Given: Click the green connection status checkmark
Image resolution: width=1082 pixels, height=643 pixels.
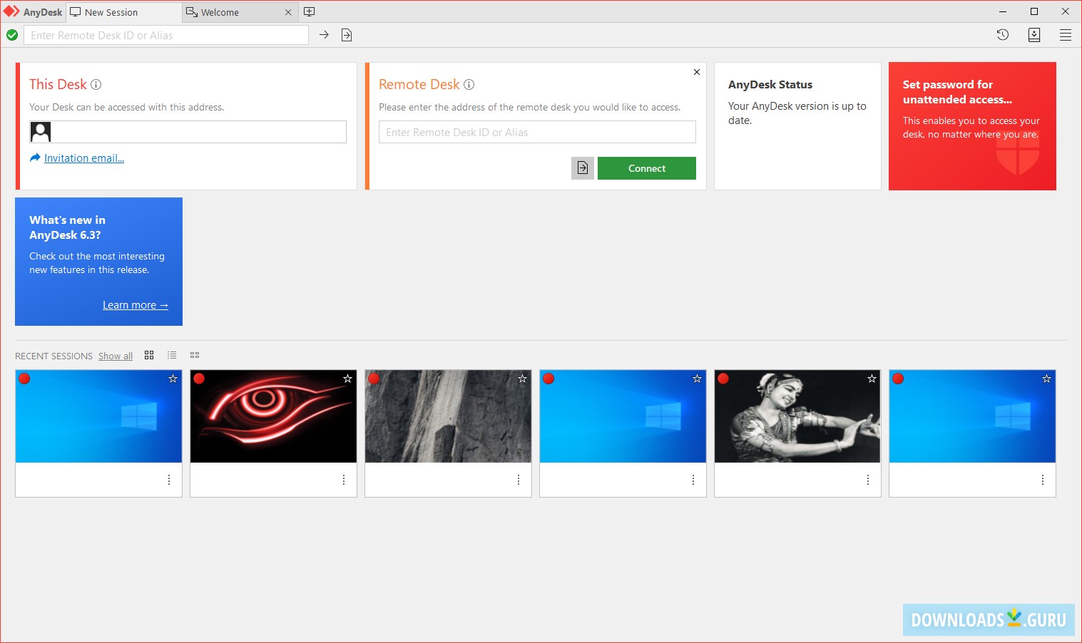Looking at the screenshot, I should pyautogui.click(x=12, y=35).
